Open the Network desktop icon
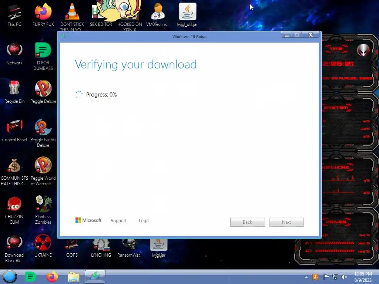The width and height of the screenshot is (379, 284). tap(14, 54)
